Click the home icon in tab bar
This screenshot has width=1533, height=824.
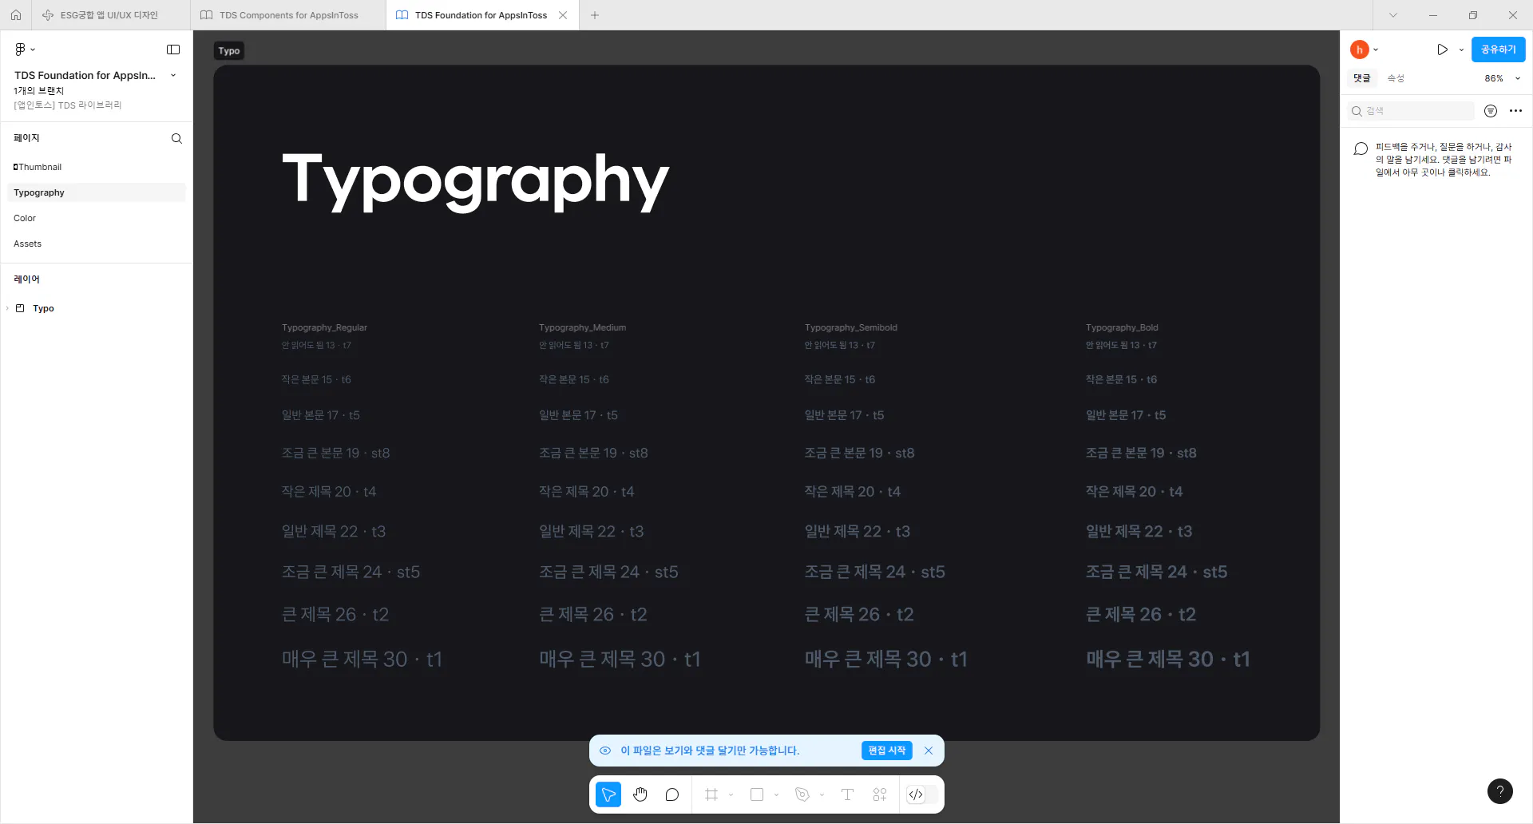[x=16, y=15]
